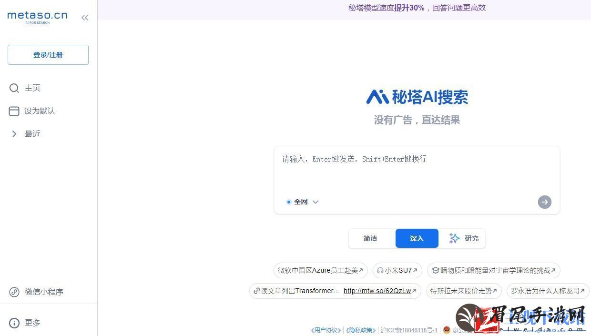Image resolution: width=591 pixels, height=336 pixels.
Task: Click the metaso.cn logo
Action: 38,17
